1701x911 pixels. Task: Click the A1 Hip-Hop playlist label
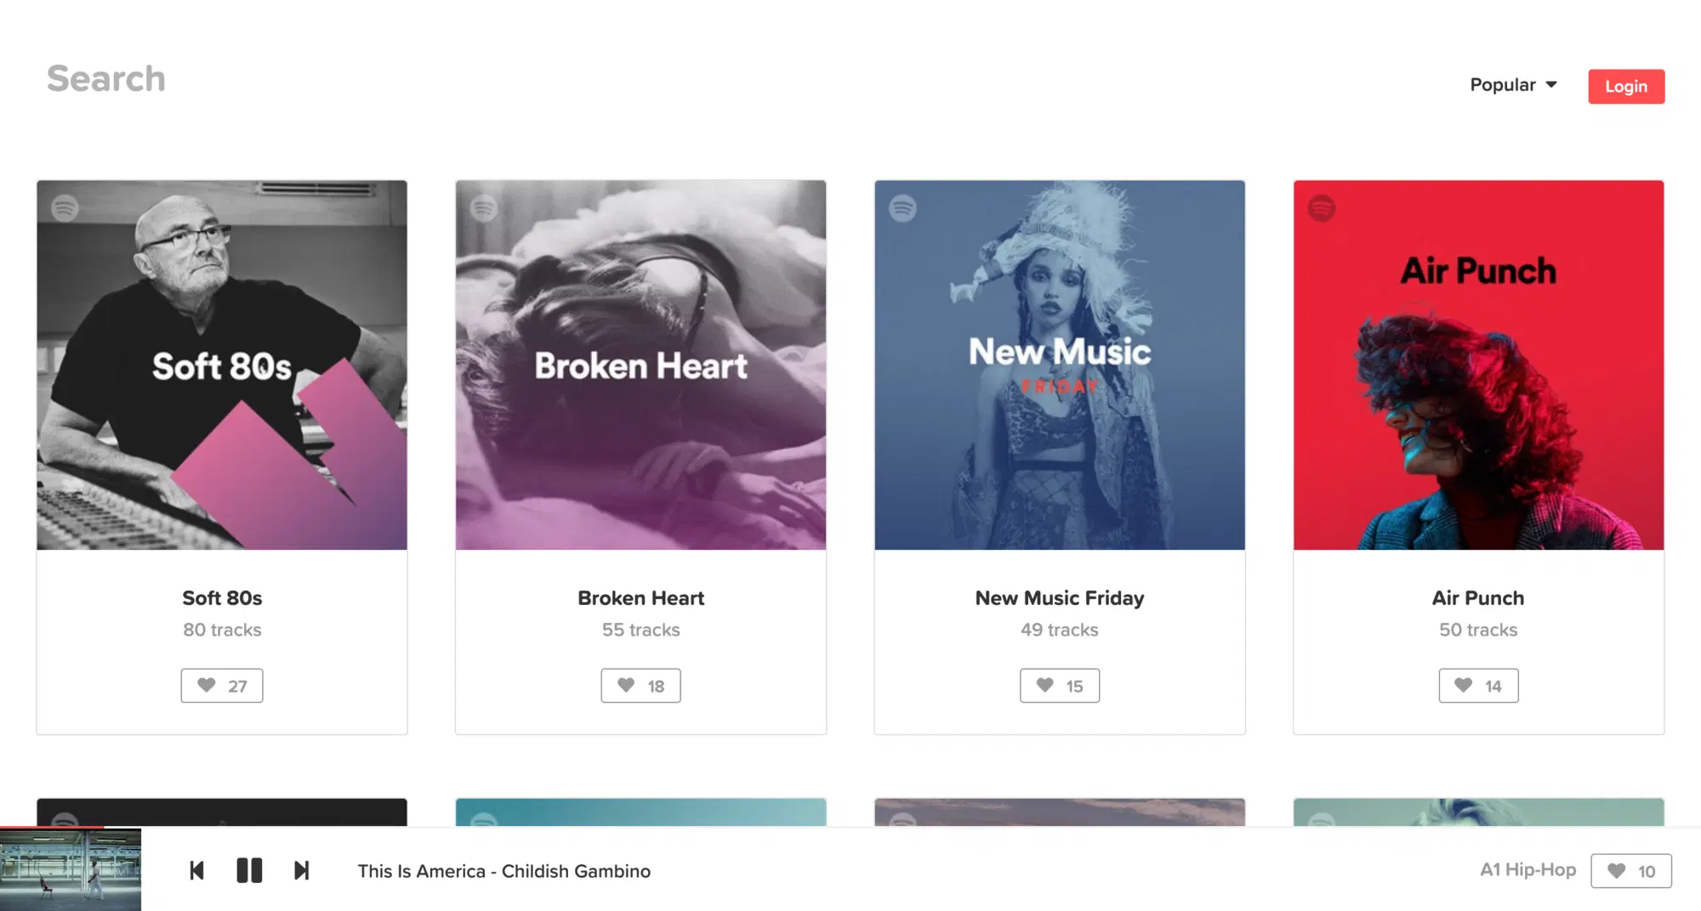coord(1527,869)
